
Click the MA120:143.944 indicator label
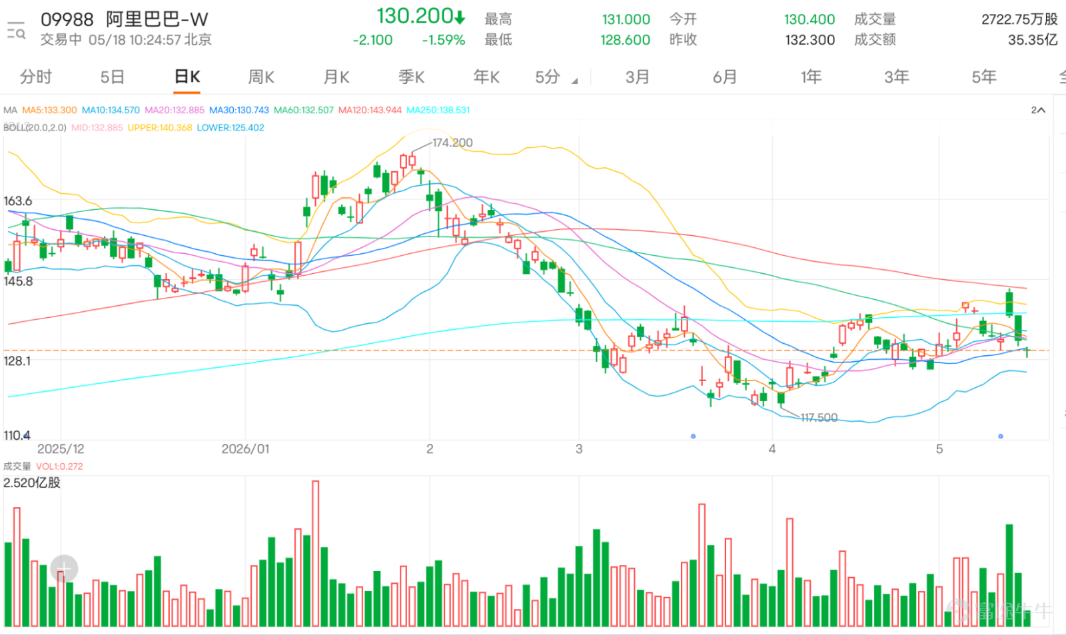(370, 110)
